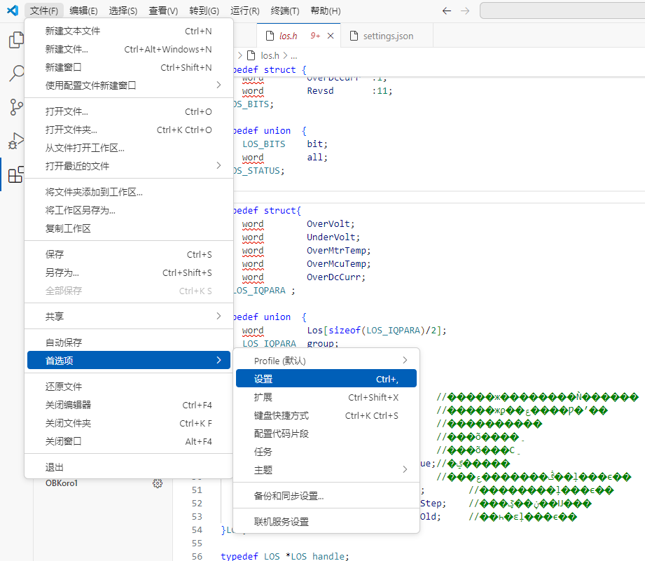Click the VS Code logo icon

coord(13,11)
